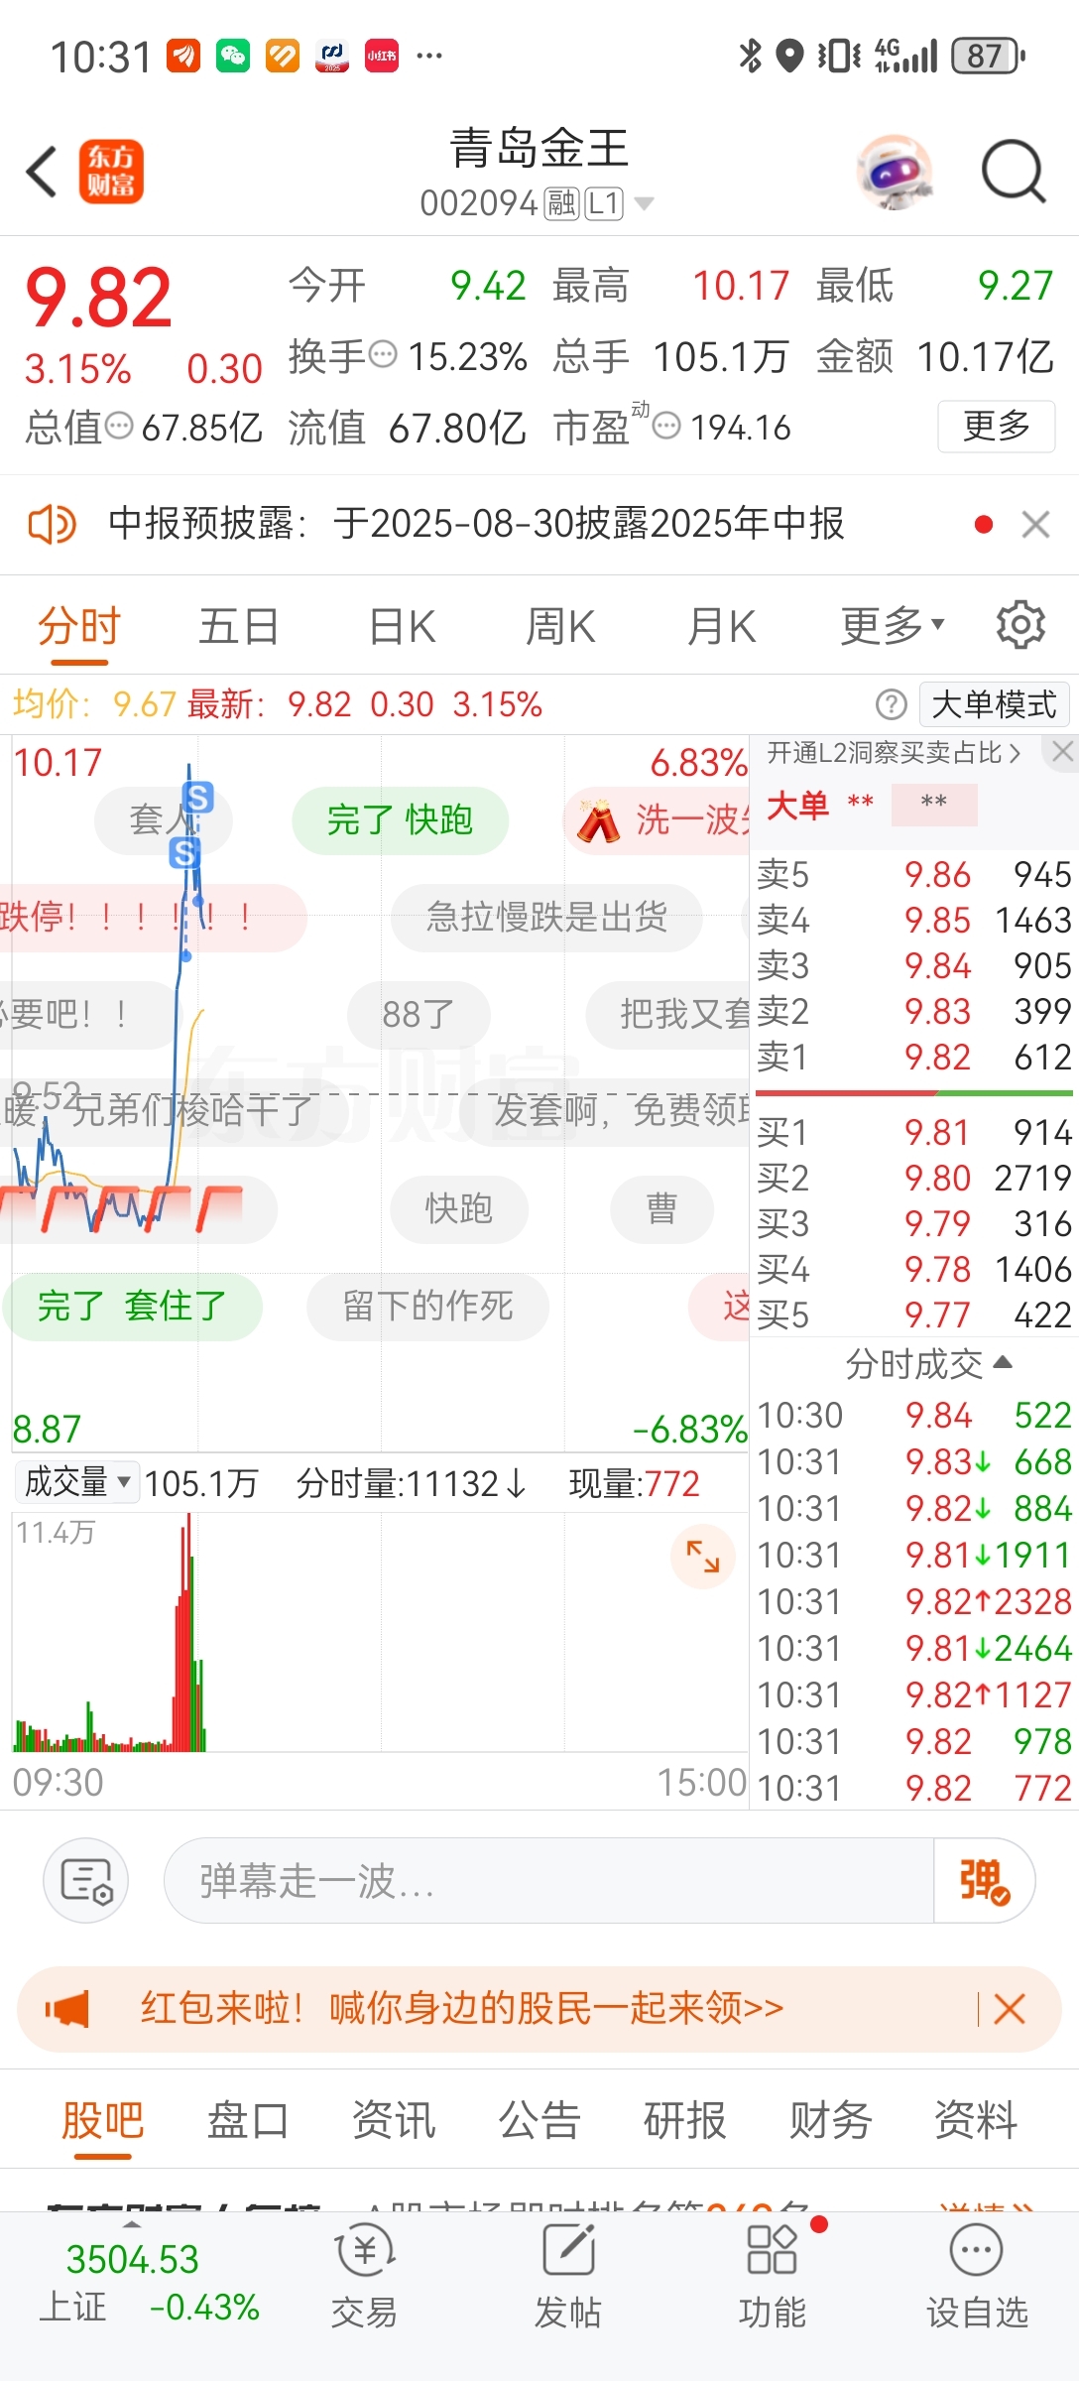Tap the speaker announcement icon
The image size is (1079, 2381).
[52, 524]
